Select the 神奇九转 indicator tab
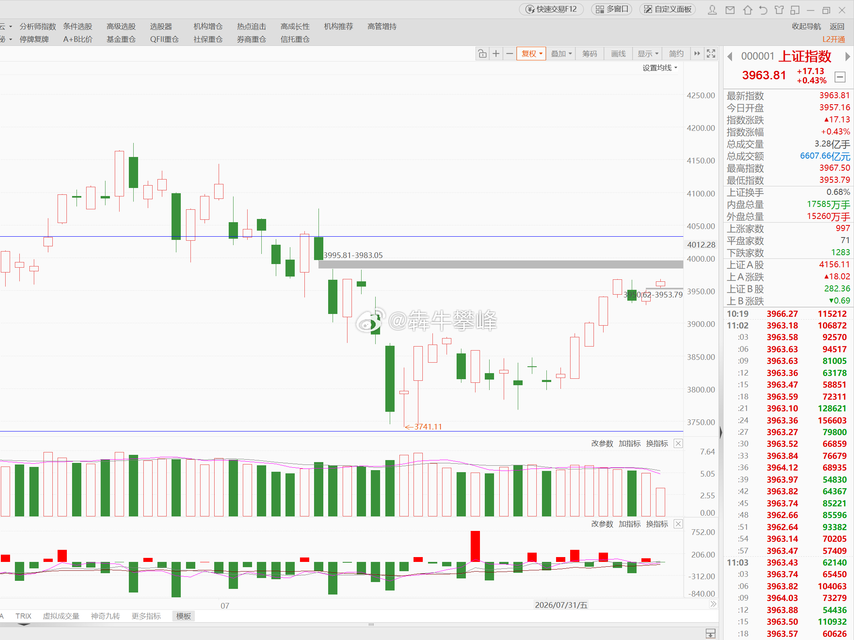The width and height of the screenshot is (854, 640). (105, 616)
